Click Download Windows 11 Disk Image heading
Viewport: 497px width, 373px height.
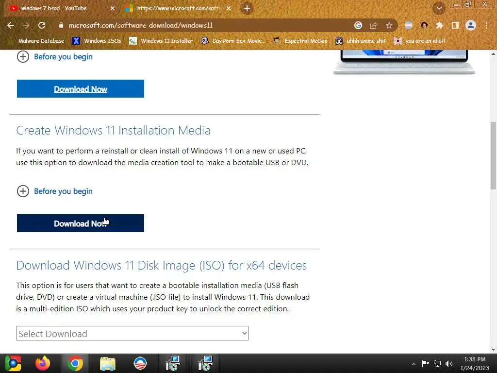pos(161,265)
